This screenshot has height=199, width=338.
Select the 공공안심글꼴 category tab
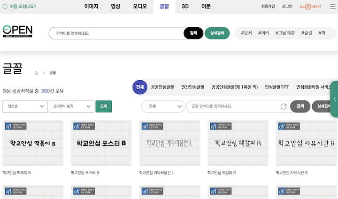(162, 87)
